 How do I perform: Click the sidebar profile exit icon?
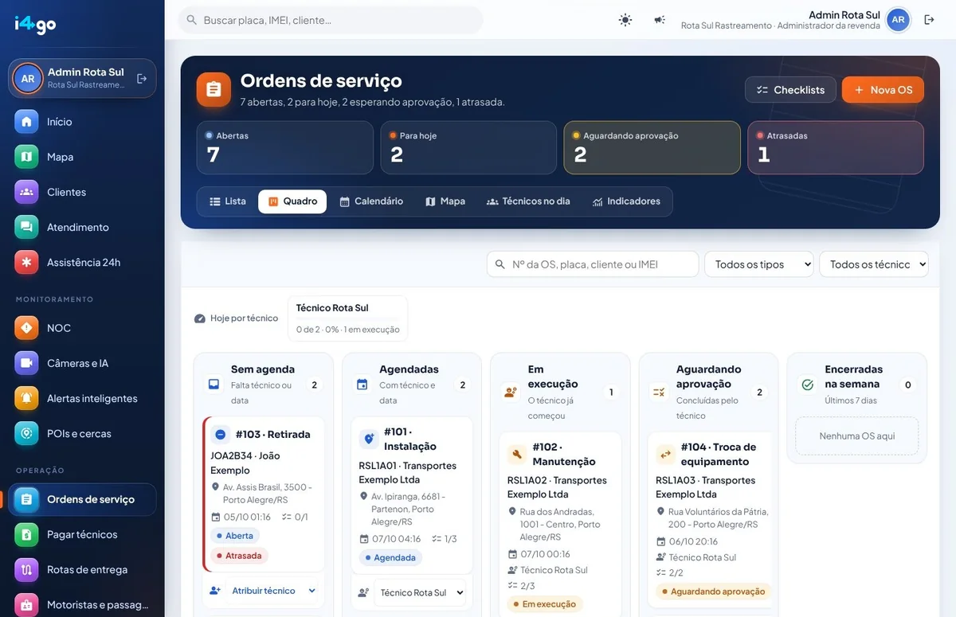coord(142,79)
